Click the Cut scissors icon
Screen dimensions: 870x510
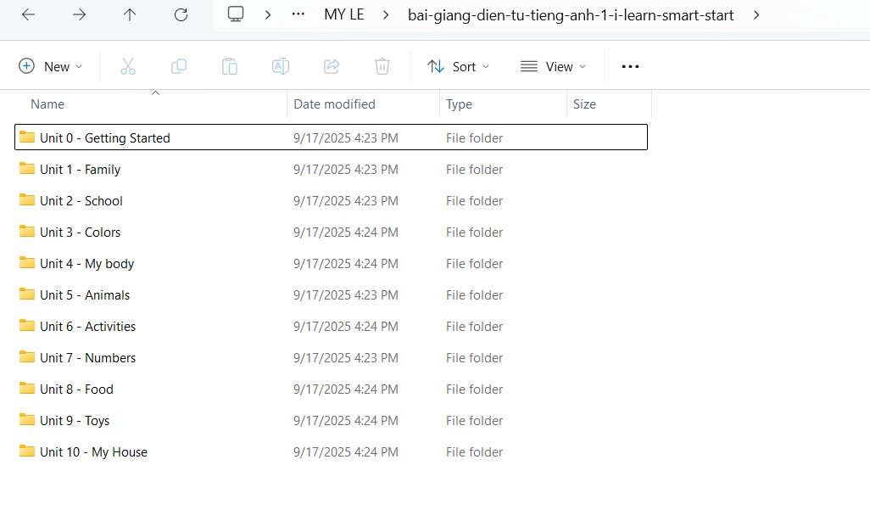(x=128, y=66)
